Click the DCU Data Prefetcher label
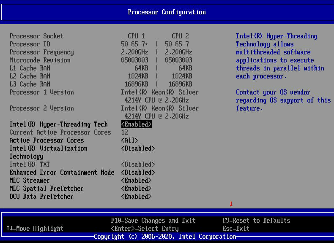Image resolution: width=334 pixels, height=243 pixels. tap(41, 197)
